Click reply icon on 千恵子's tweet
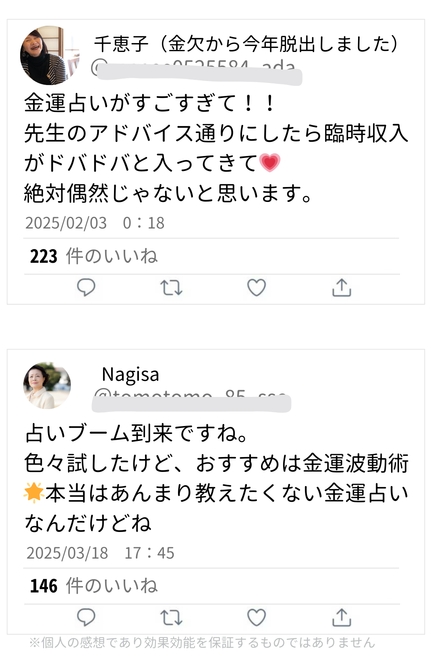The width and height of the screenshot is (435, 665). (x=86, y=287)
